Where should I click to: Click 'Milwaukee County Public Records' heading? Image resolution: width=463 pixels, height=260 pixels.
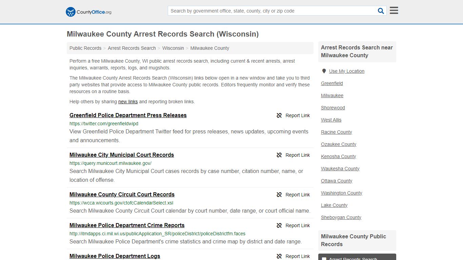coord(354,240)
